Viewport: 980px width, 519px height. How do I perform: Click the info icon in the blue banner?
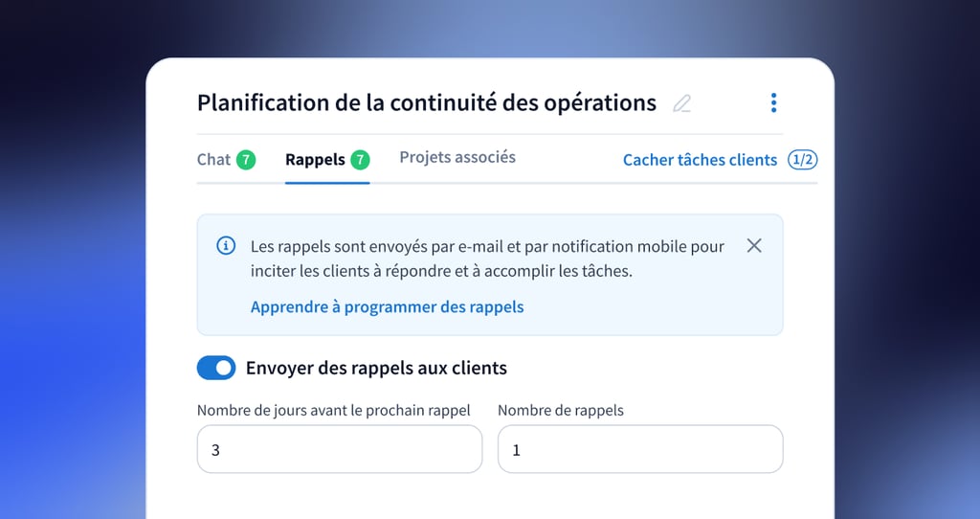226,246
